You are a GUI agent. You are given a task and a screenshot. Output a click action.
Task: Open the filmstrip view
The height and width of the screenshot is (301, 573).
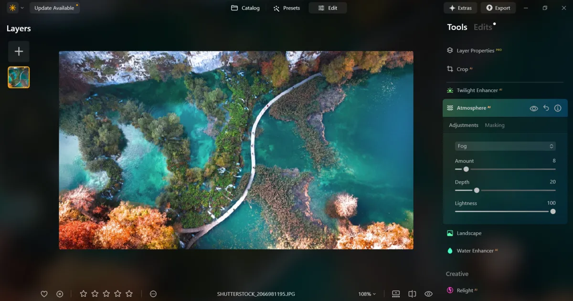pyautogui.click(x=395, y=294)
